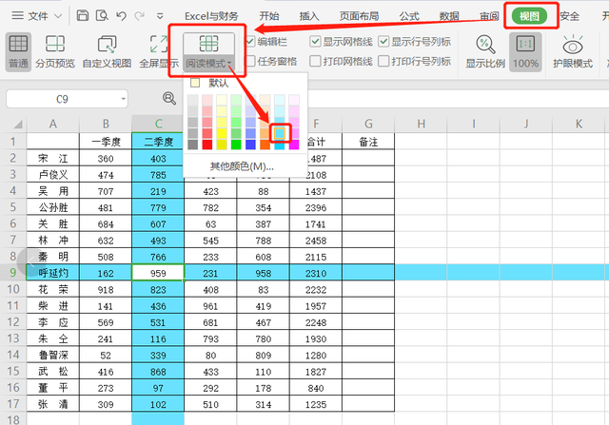The height and width of the screenshot is (425, 609).
Task: Open the 审阅 tab
Action: coord(489,16)
